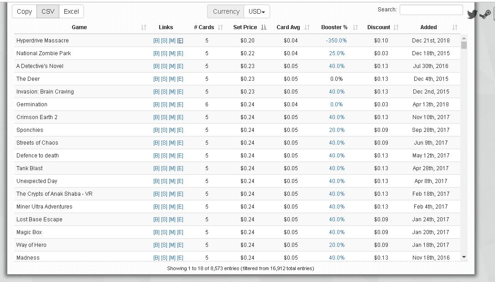Sort by Game column sort icon
The width and height of the screenshot is (495, 282).
tap(144, 27)
